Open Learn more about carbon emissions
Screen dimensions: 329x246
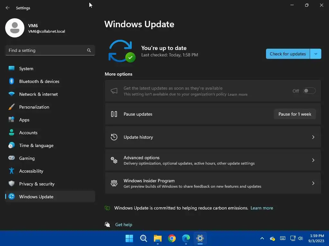[x=262, y=208]
